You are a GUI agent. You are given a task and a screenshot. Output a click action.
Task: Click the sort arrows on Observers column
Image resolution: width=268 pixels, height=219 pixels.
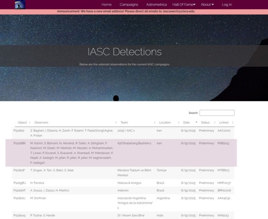coord(116,123)
